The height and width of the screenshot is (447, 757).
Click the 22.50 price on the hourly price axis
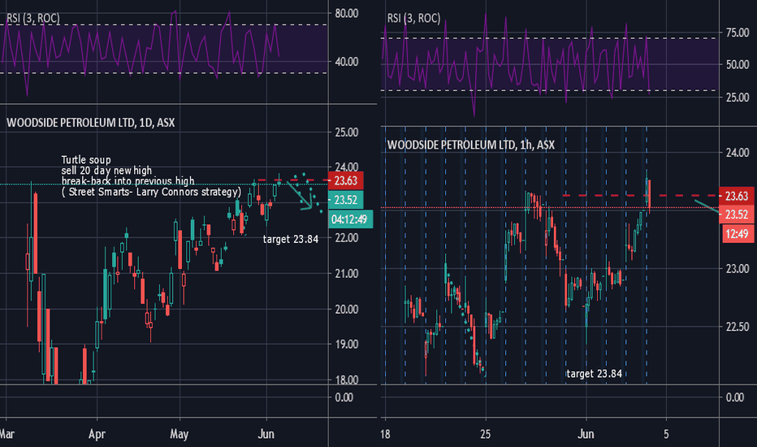coord(738,328)
